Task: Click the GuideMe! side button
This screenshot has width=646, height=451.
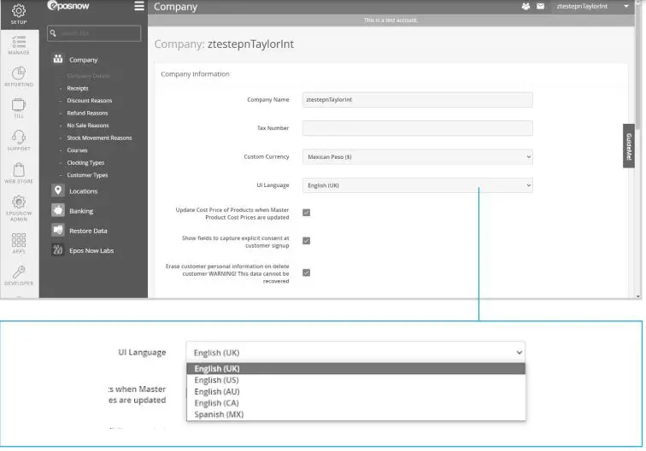Action: [x=629, y=146]
